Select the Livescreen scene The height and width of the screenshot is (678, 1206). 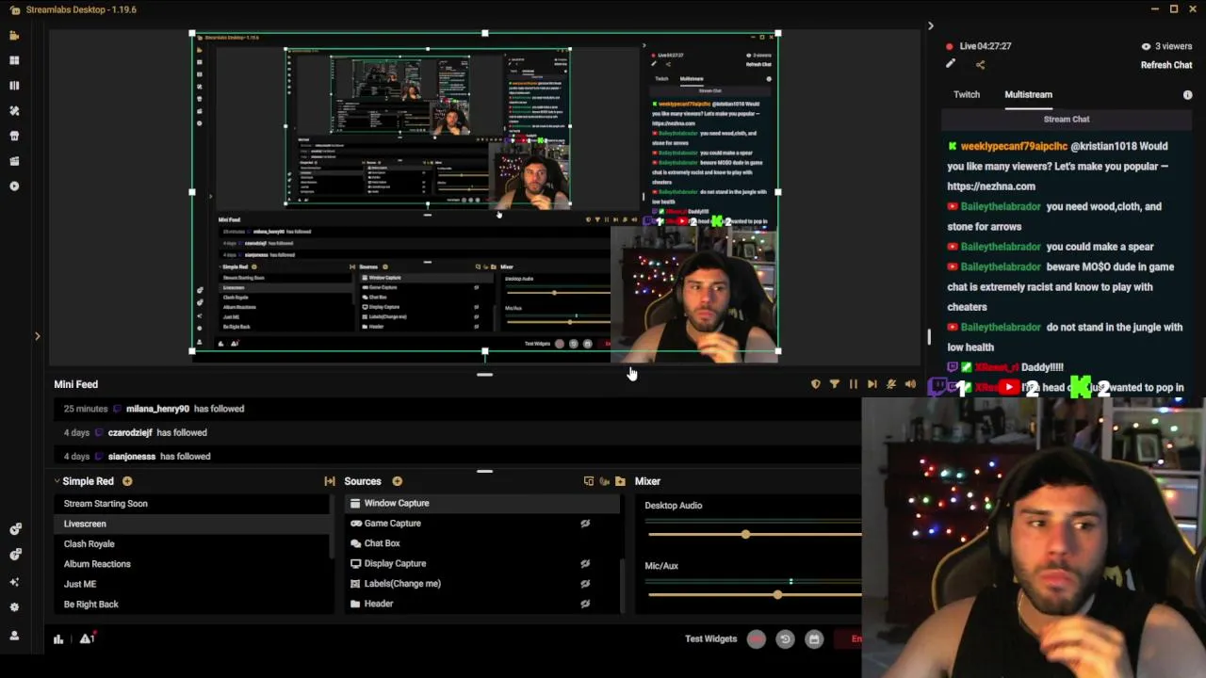click(192, 524)
